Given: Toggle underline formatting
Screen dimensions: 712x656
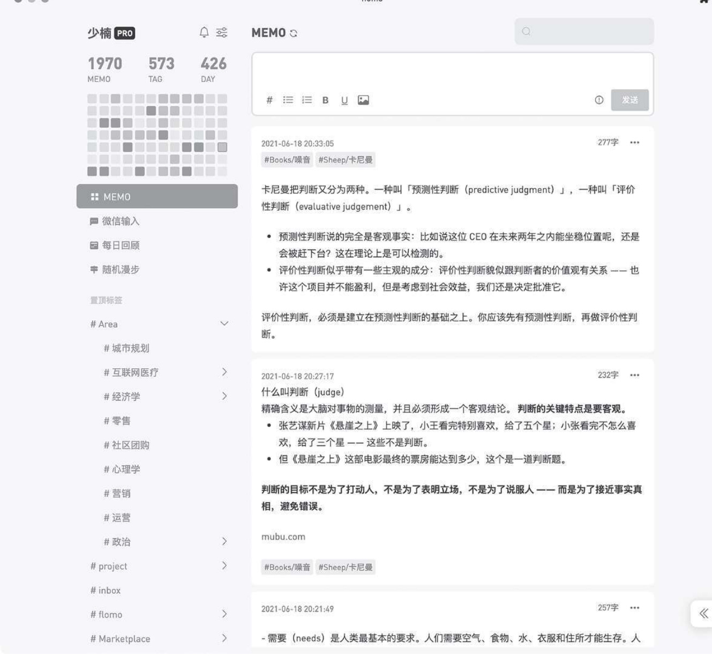Looking at the screenshot, I should pos(344,100).
